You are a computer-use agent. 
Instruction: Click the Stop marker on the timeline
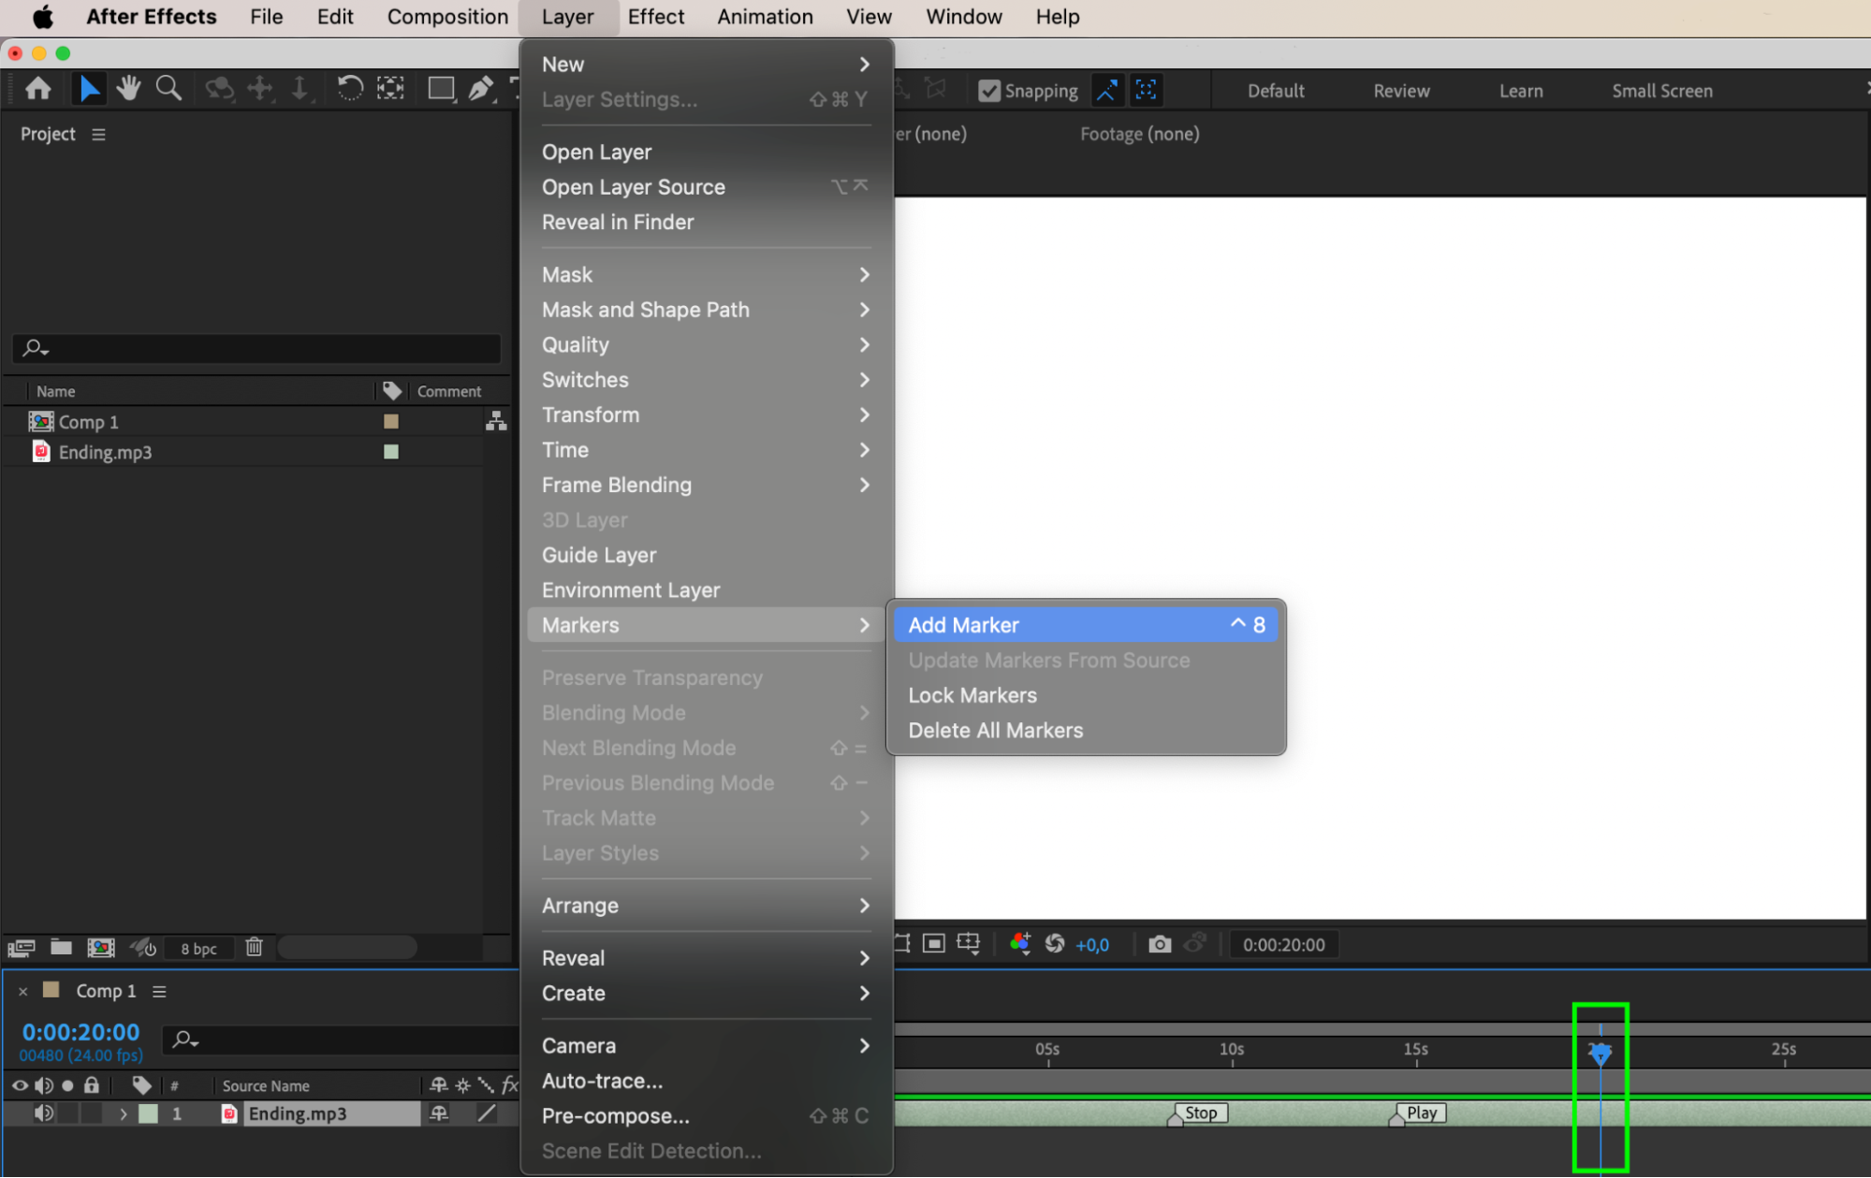[x=1200, y=1113]
